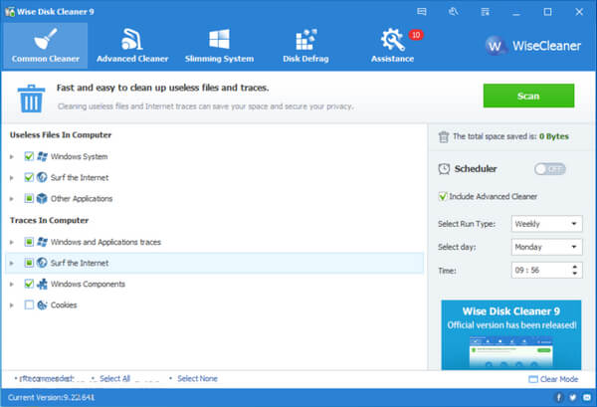Start the Scan

click(528, 96)
